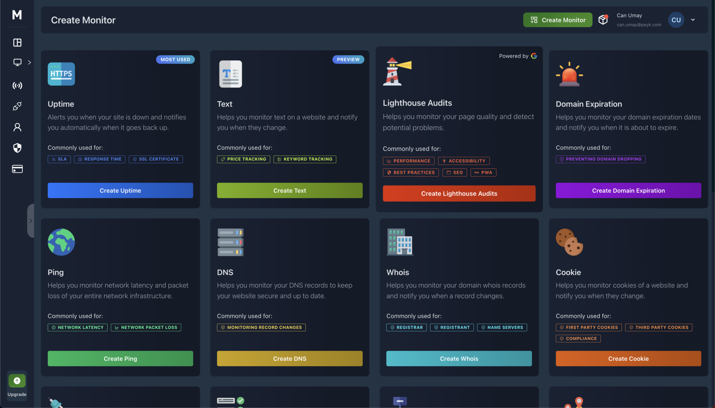The width and height of the screenshot is (715, 408).
Task: Click the Ping globe icon
Action: click(x=61, y=242)
